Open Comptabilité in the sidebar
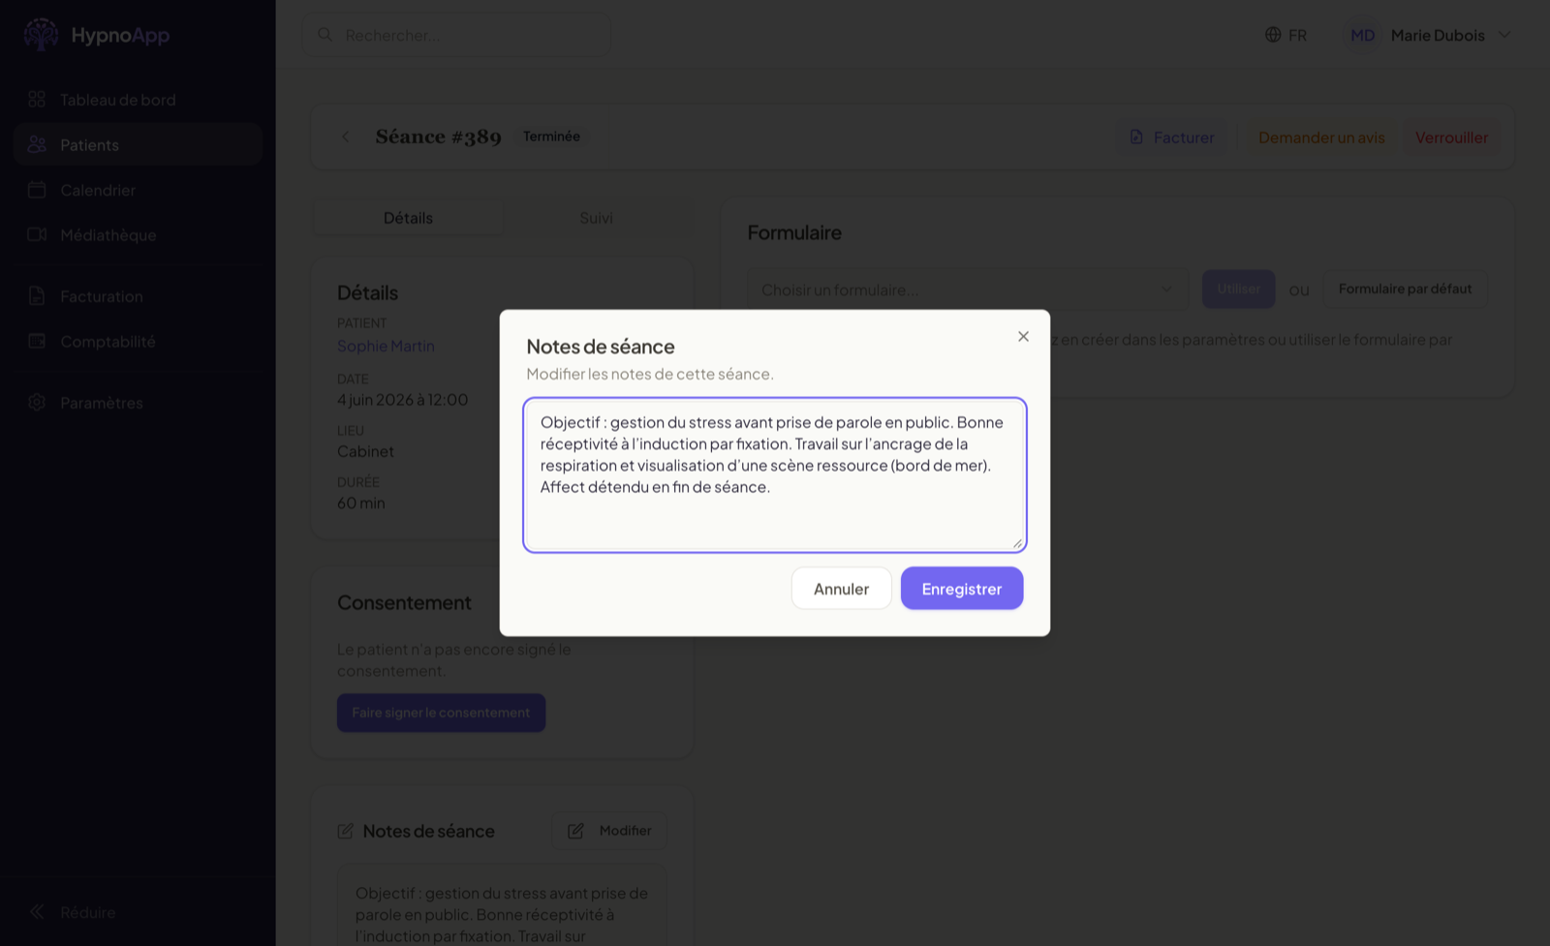Image resolution: width=1550 pixels, height=946 pixels. pyautogui.click(x=138, y=341)
